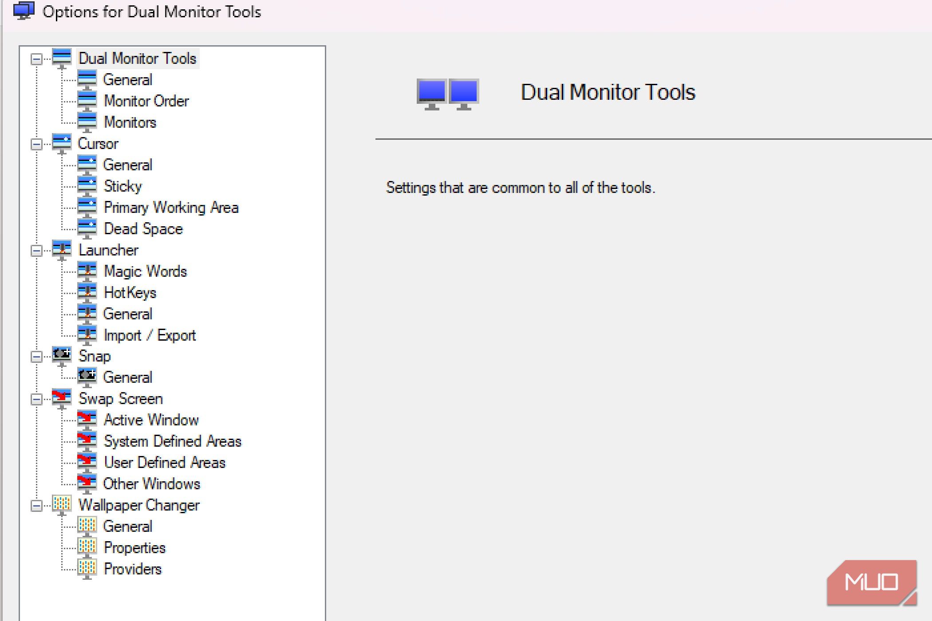This screenshot has height=621, width=932.
Task: Open the HotKeys label
Action: (x=130, y=293)
